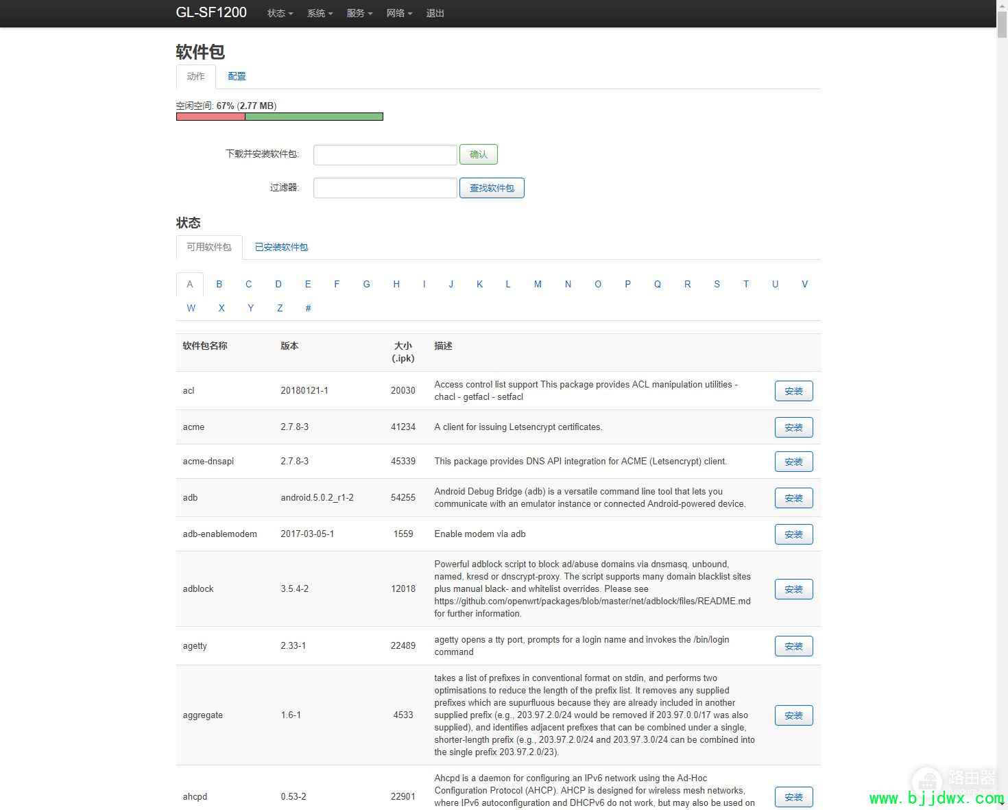1008x810 pixels.
Task: Select letter Y package filter
Action: pyautogui.click(x=251, y=309)
